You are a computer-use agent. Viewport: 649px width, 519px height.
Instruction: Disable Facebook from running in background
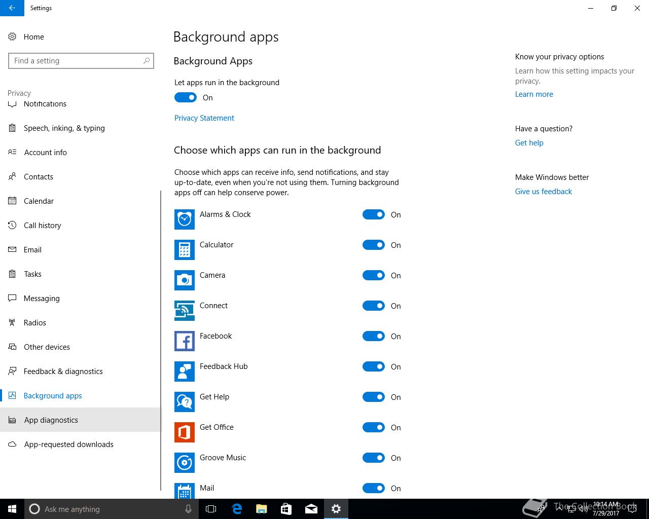374,336
